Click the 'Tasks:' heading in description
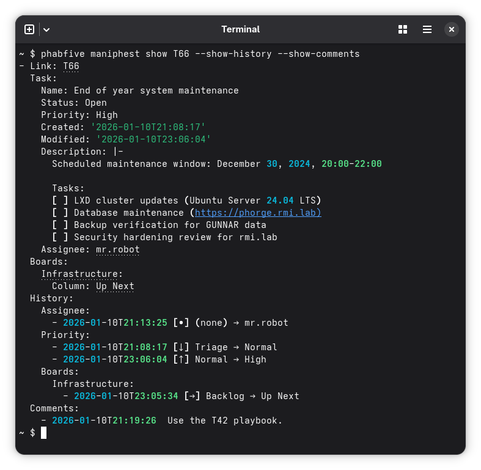481x470 pixels. [x=68, y=188]
